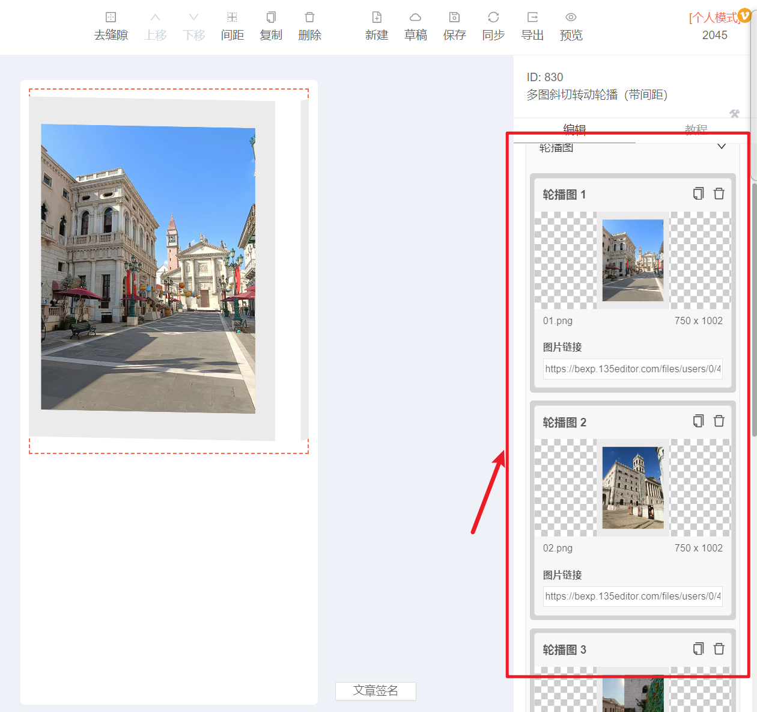Delete 轮播图 1 with its trash icon
Image resolution: width=757 pixels, height=712 pixels.
[719, 194]
